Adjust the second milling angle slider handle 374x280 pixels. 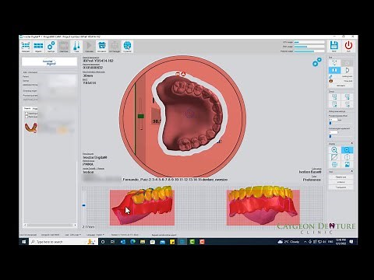330,136
